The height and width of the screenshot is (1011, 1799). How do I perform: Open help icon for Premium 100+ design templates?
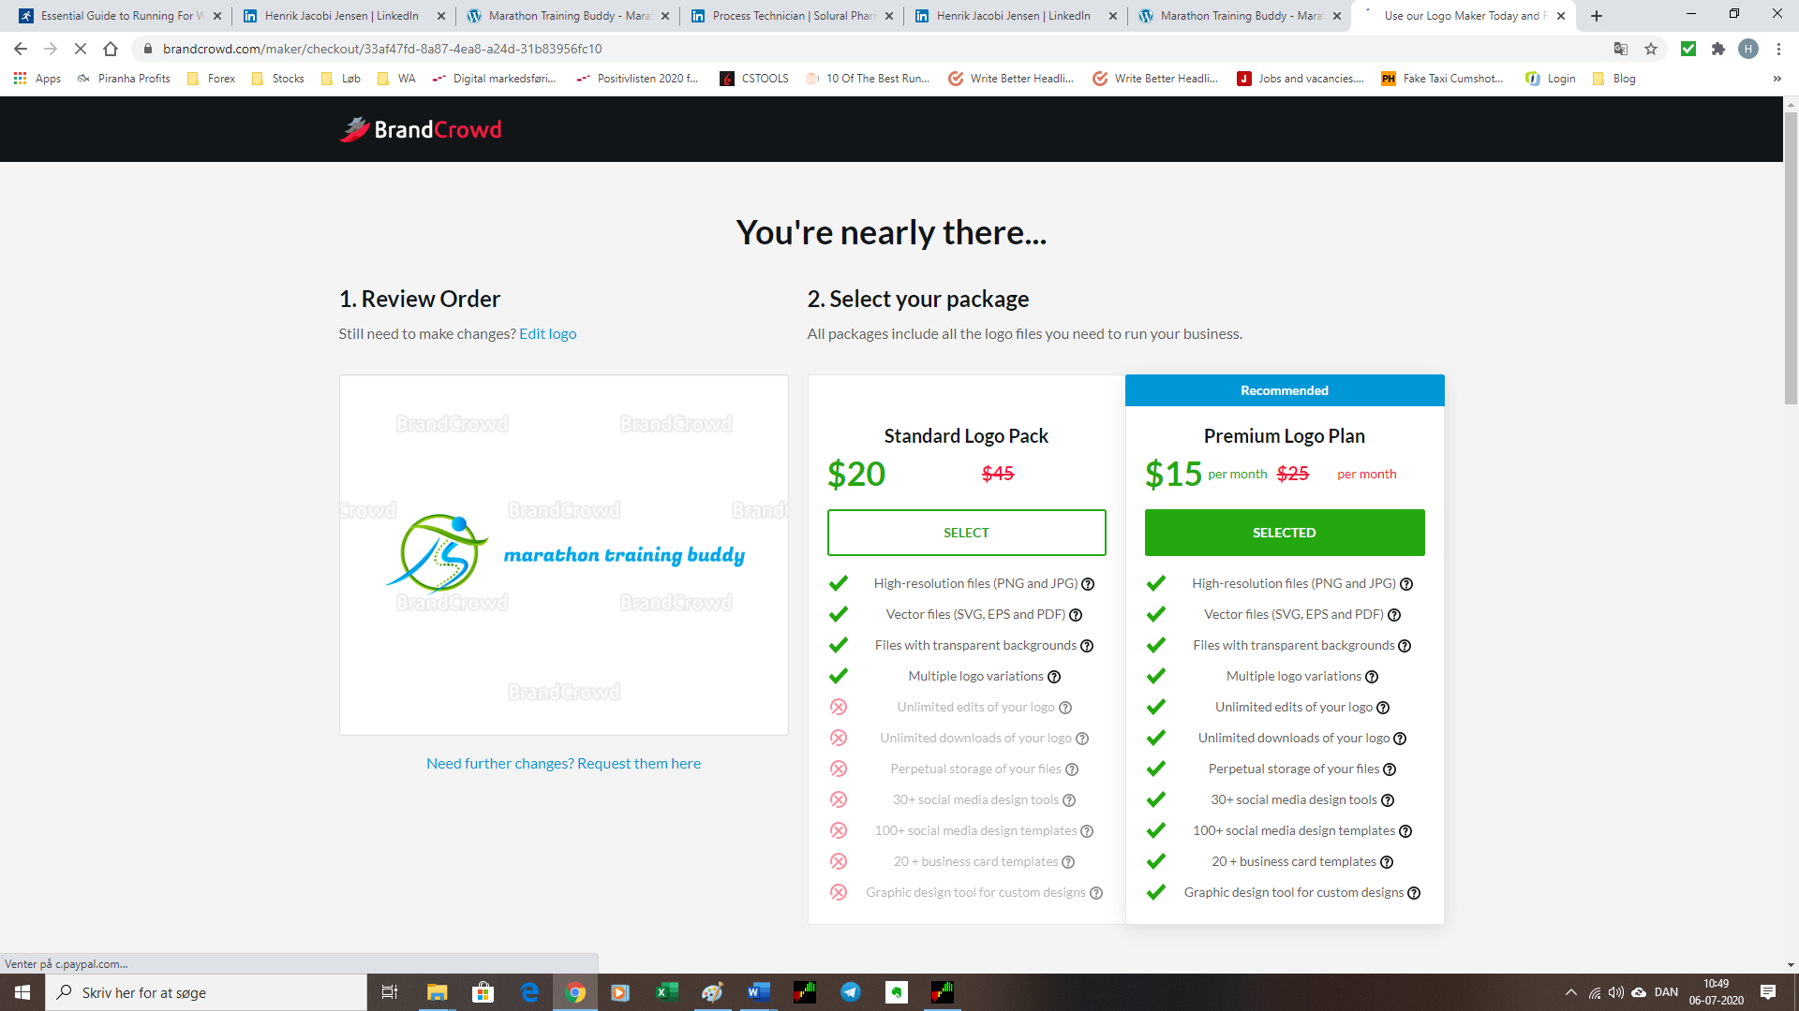[1405, 831]
